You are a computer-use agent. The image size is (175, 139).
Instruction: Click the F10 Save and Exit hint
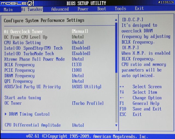140,109
